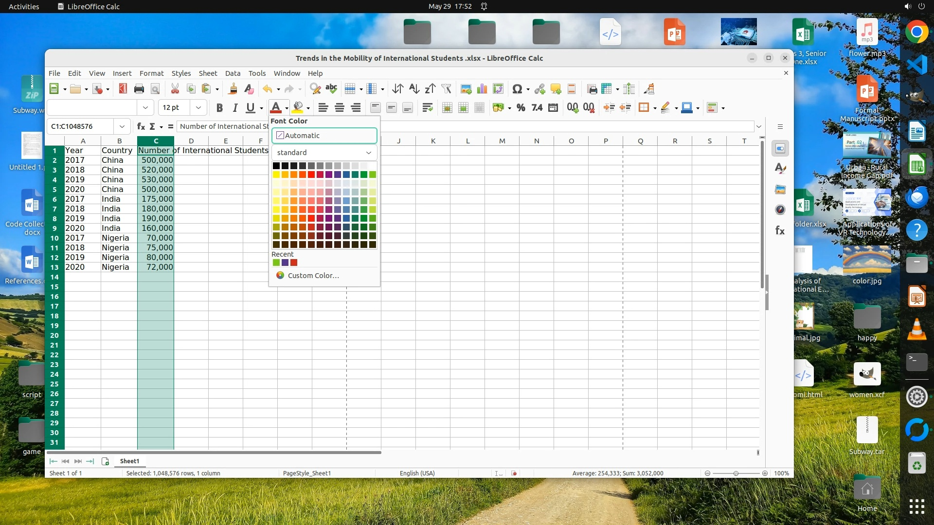Open the Functions sidebar panel
The width and height of the screenshot is (934, 525).
pyautogui.click(x=780, y=230)
